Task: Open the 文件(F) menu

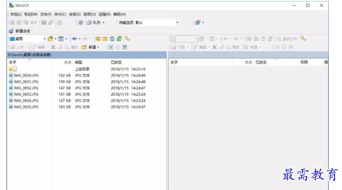Action: point(46,14)
